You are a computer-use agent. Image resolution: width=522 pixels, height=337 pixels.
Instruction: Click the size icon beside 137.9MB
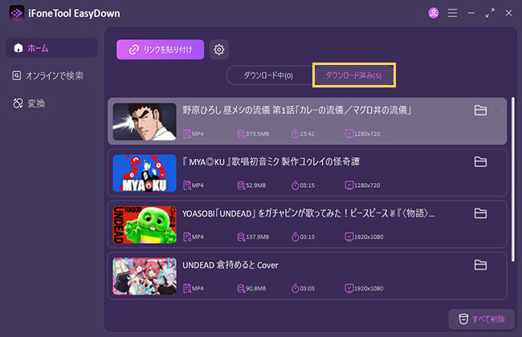[241, 237]
